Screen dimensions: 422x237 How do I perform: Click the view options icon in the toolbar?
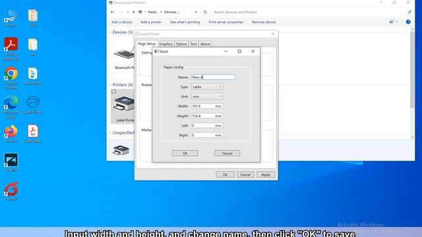pyautogui.click(x=392, y=22)
